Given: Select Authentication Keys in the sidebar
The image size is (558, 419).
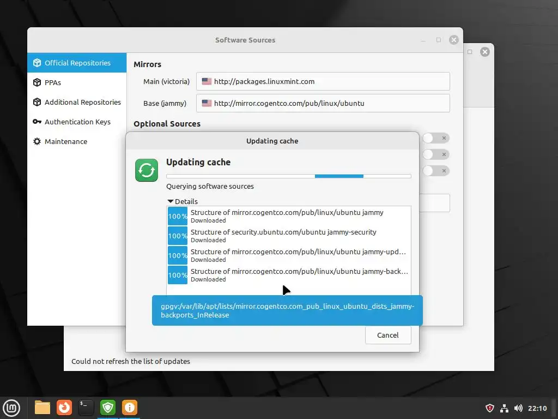Looking at the screenshot, I should 77,122.
